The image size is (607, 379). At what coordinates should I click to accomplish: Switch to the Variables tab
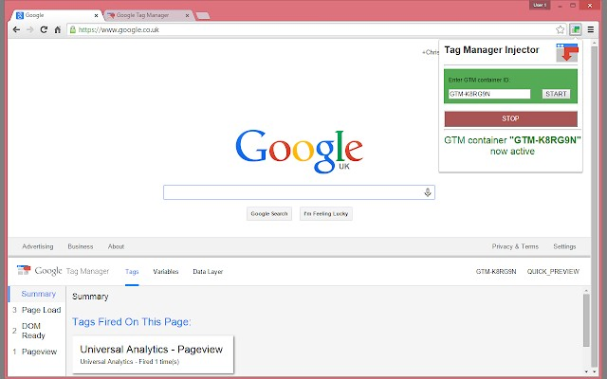[166, 272]
